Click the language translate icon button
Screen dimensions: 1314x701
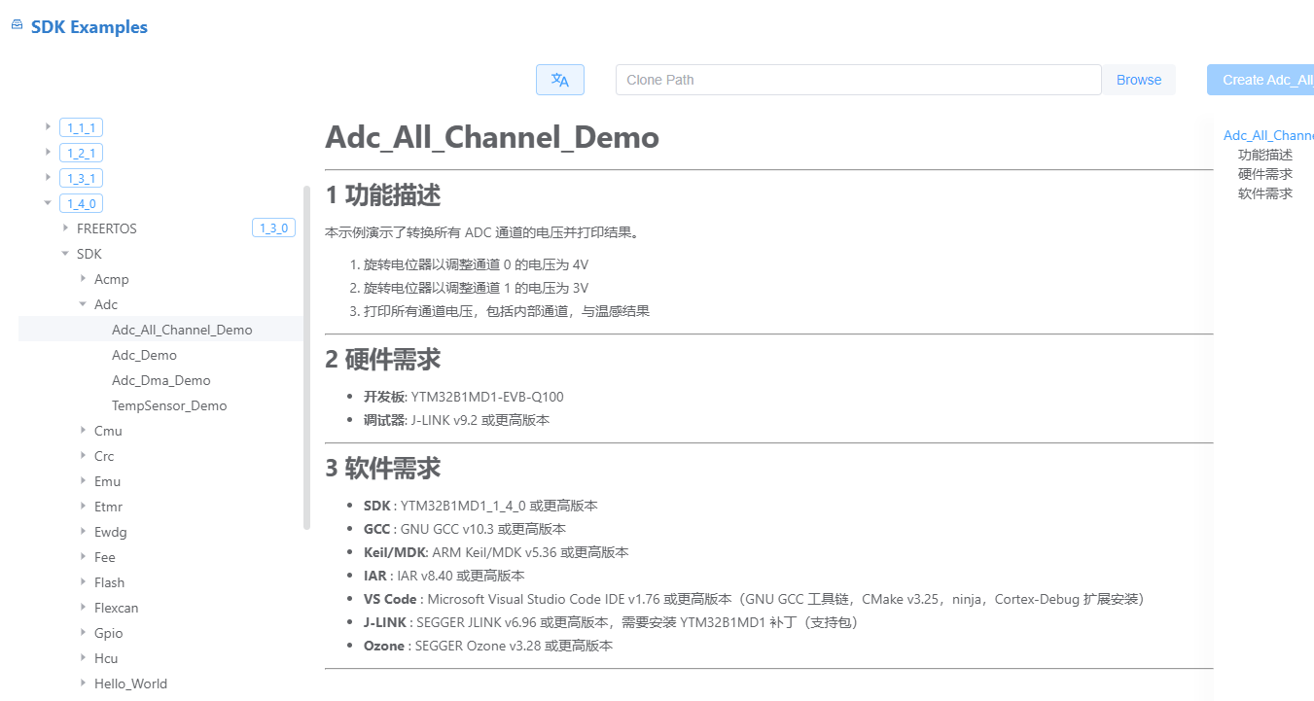pos(559,80)
